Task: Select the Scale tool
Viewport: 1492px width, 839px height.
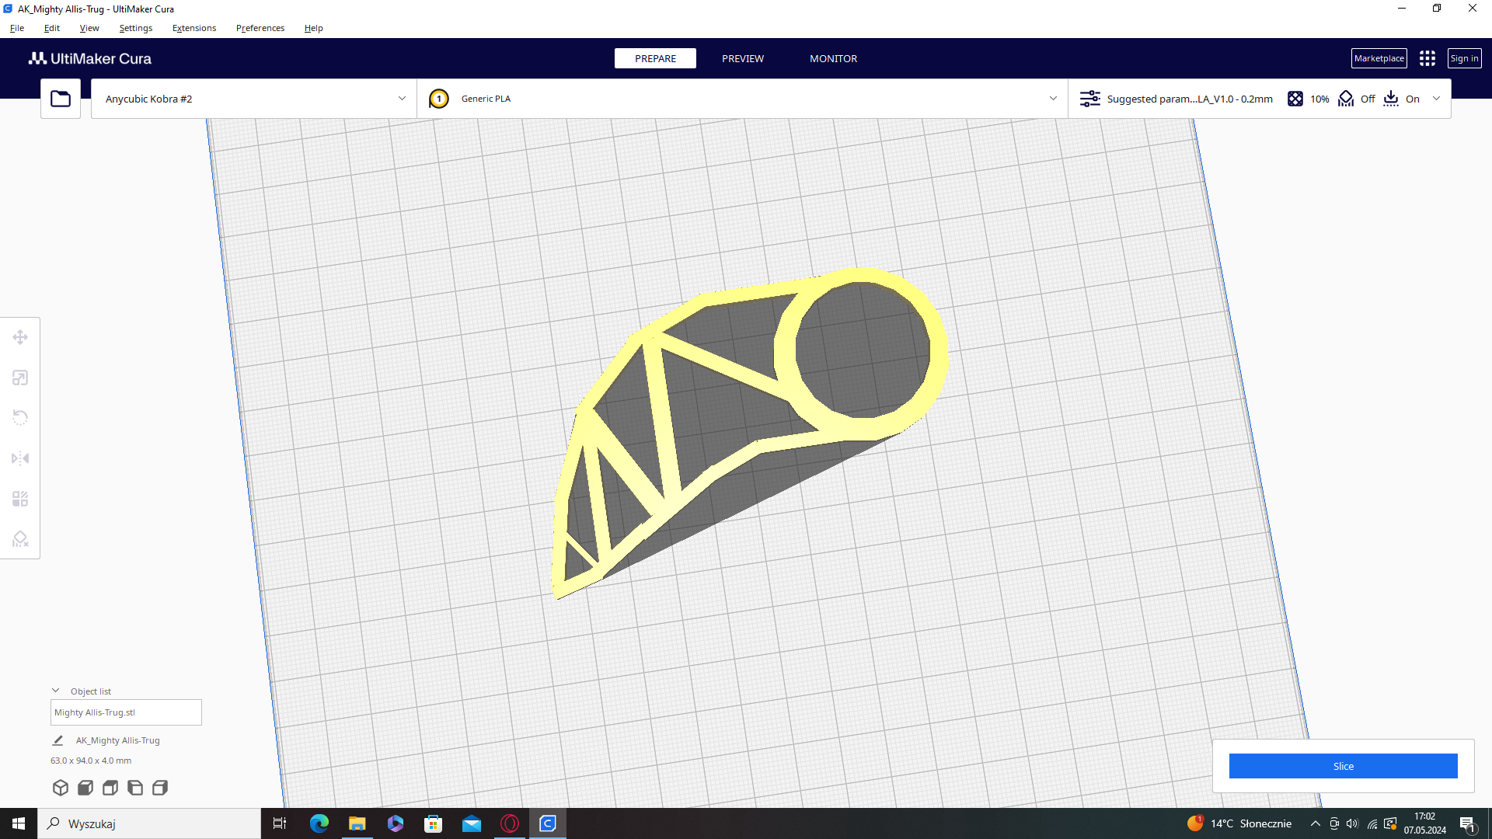Action: 19,378
